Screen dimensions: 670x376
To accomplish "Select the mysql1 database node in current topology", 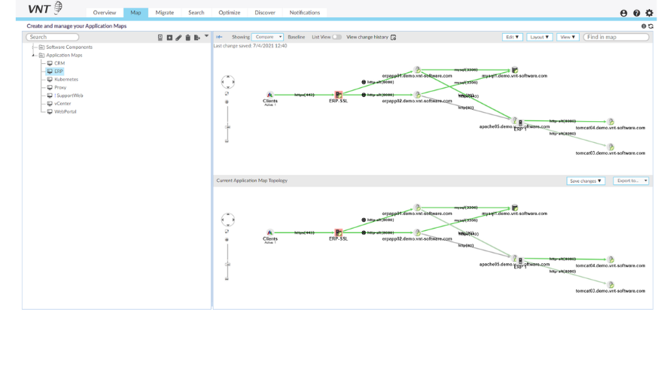I will (x=514, y=208).
